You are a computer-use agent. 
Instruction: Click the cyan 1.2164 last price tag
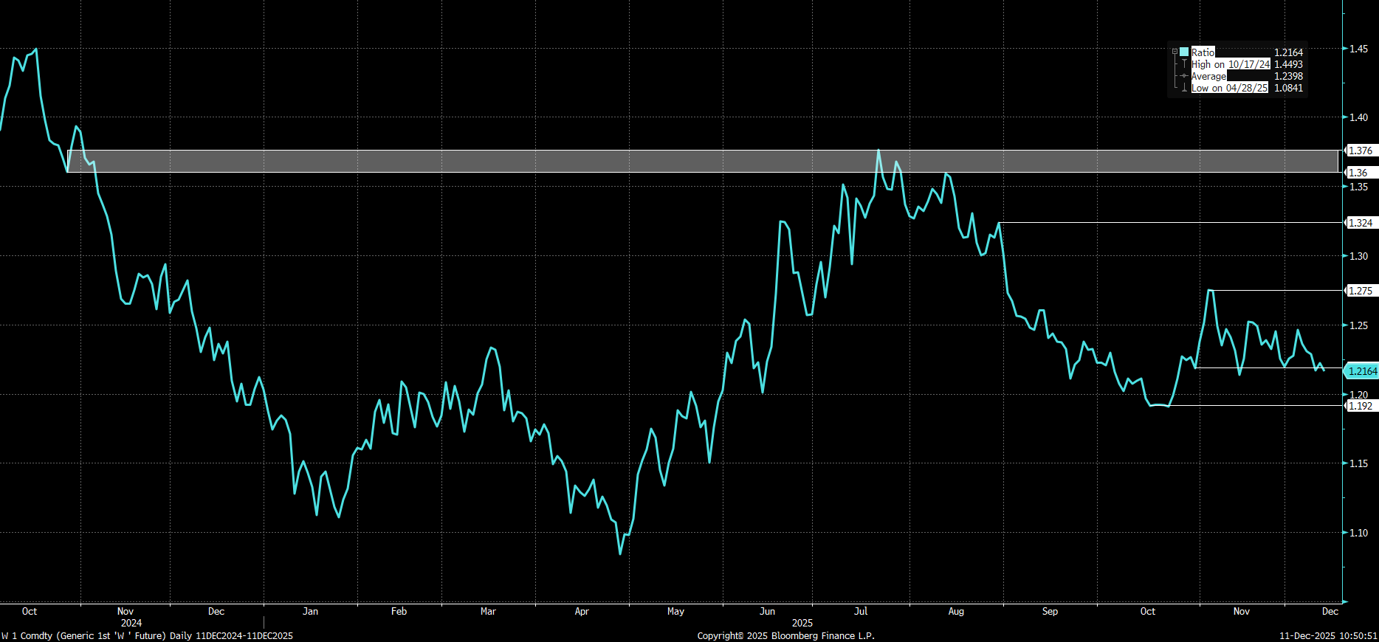point(1362,371)
